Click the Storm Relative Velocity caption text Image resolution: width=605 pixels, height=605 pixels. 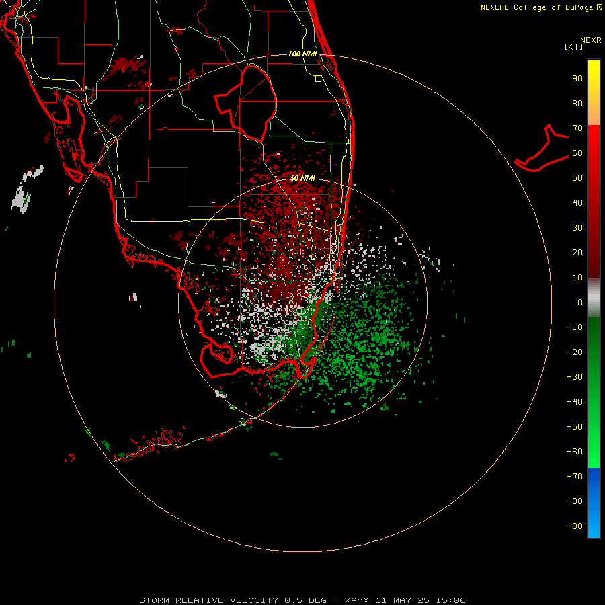[302, 600]
